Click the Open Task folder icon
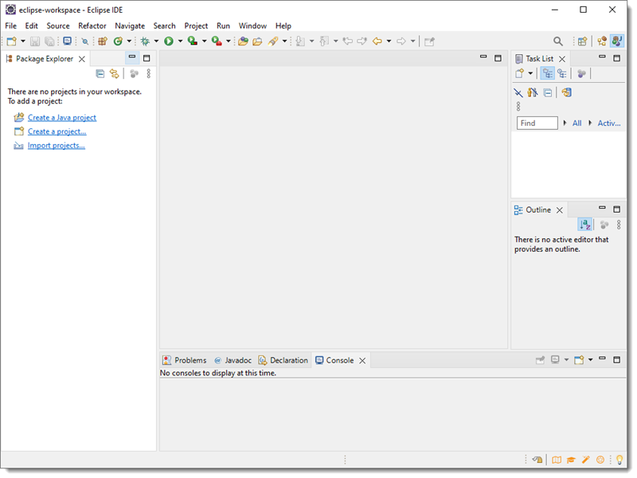Image resolution: width=637 pixels, height=478 pixels. click(x=257, y=41)
